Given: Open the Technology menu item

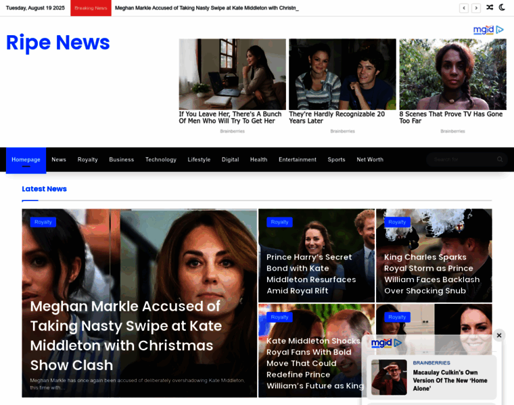Looking at the screenshot, I should coord(161,160).
